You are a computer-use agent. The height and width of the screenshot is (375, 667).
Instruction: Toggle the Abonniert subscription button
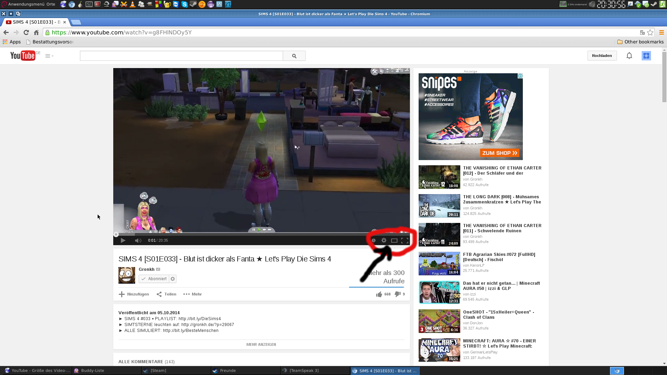(x=154, y=279)
